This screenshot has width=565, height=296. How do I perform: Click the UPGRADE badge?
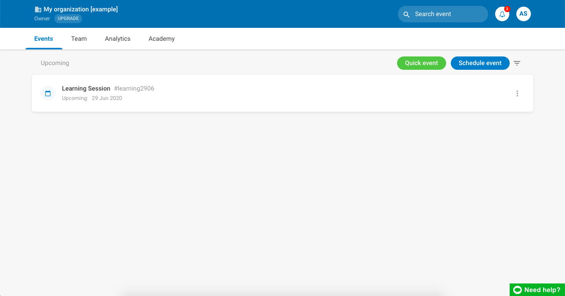(x=68, y=18)
